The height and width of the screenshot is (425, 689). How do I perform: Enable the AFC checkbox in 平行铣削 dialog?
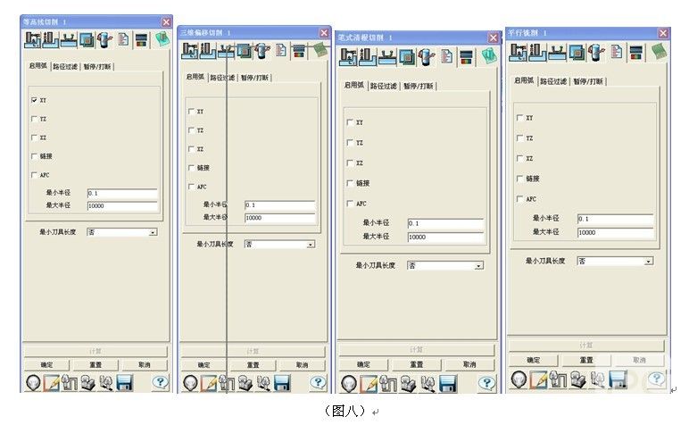pos(519,199)
